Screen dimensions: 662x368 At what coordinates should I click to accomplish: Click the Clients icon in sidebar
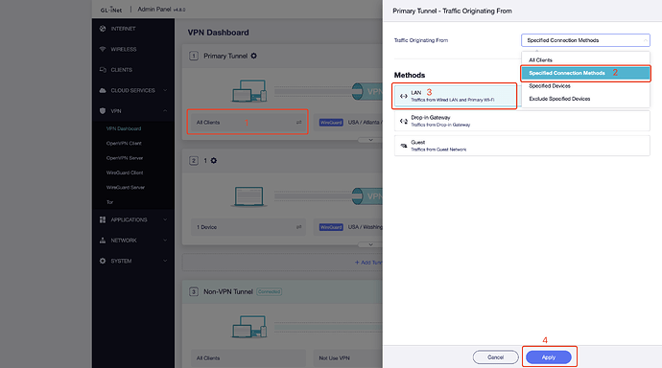click(x=103, y=70)
